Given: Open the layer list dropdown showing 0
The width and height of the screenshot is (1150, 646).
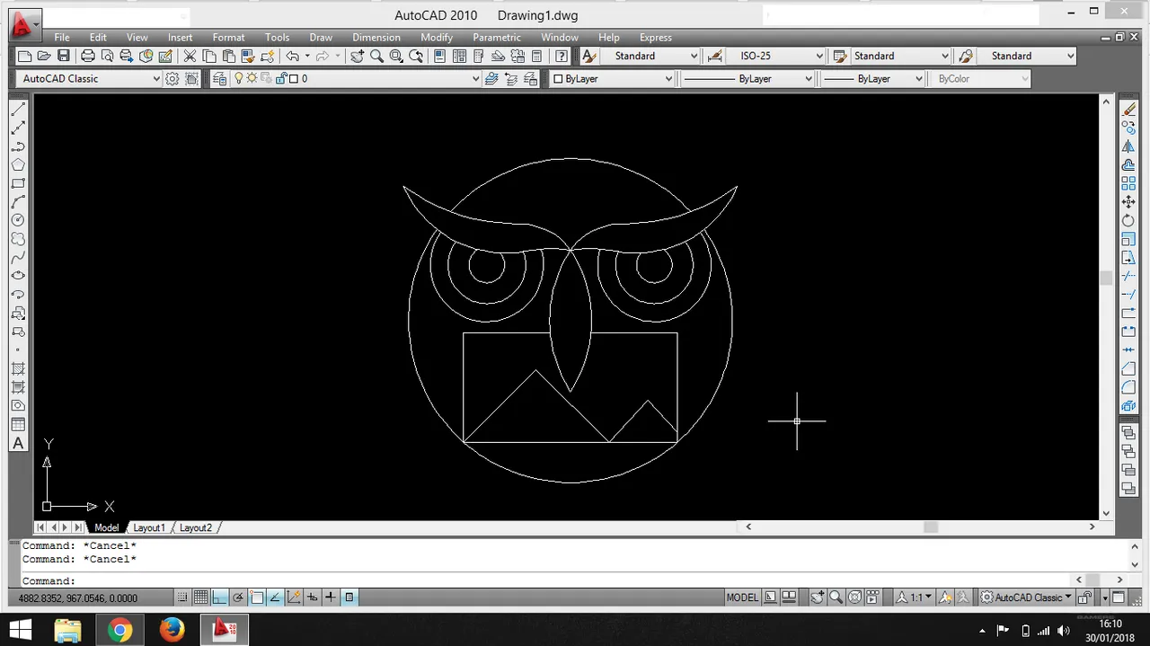Looking at the screenshot, I should [358, 78].
